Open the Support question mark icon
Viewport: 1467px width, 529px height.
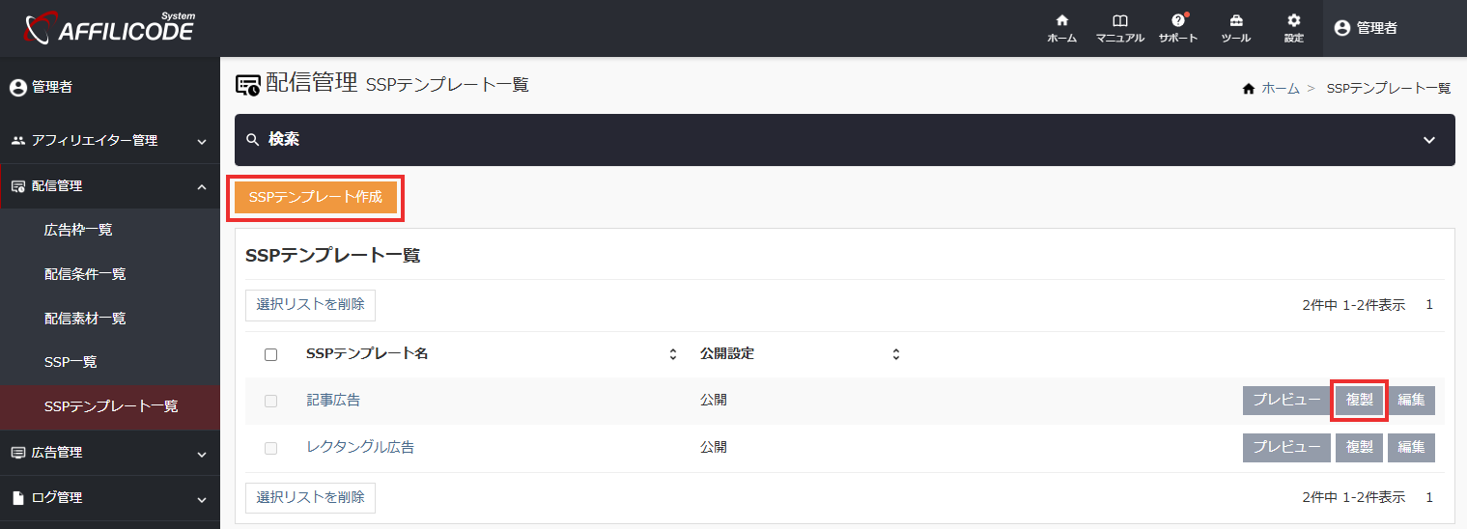click(x=1177, y=21)
